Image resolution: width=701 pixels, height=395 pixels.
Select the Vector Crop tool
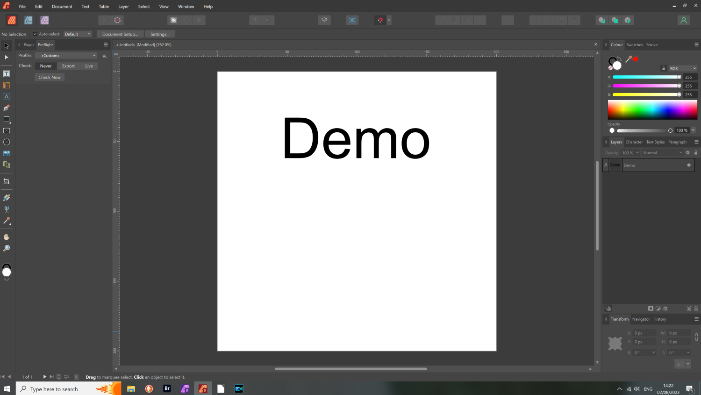pyautogui.click(x=7, y=180)
